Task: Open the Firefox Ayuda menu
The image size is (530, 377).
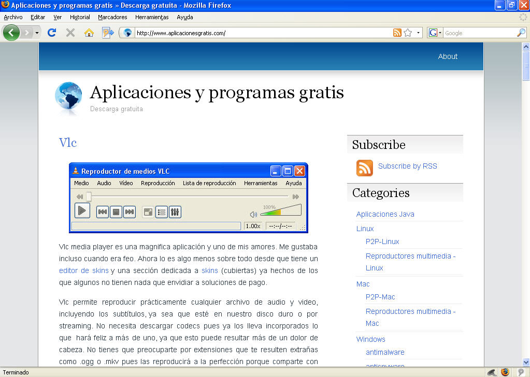Action: pos(185,17)
